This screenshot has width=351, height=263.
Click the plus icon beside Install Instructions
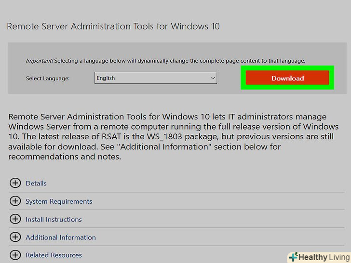coord(15,219)
